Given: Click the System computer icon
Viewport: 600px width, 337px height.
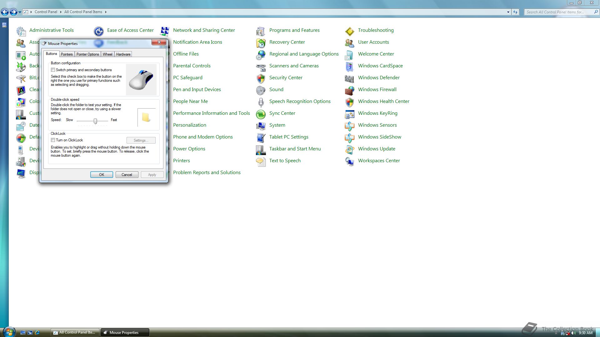Looking at the screenshot, I should pyautogui.click(x=261, y=126).
